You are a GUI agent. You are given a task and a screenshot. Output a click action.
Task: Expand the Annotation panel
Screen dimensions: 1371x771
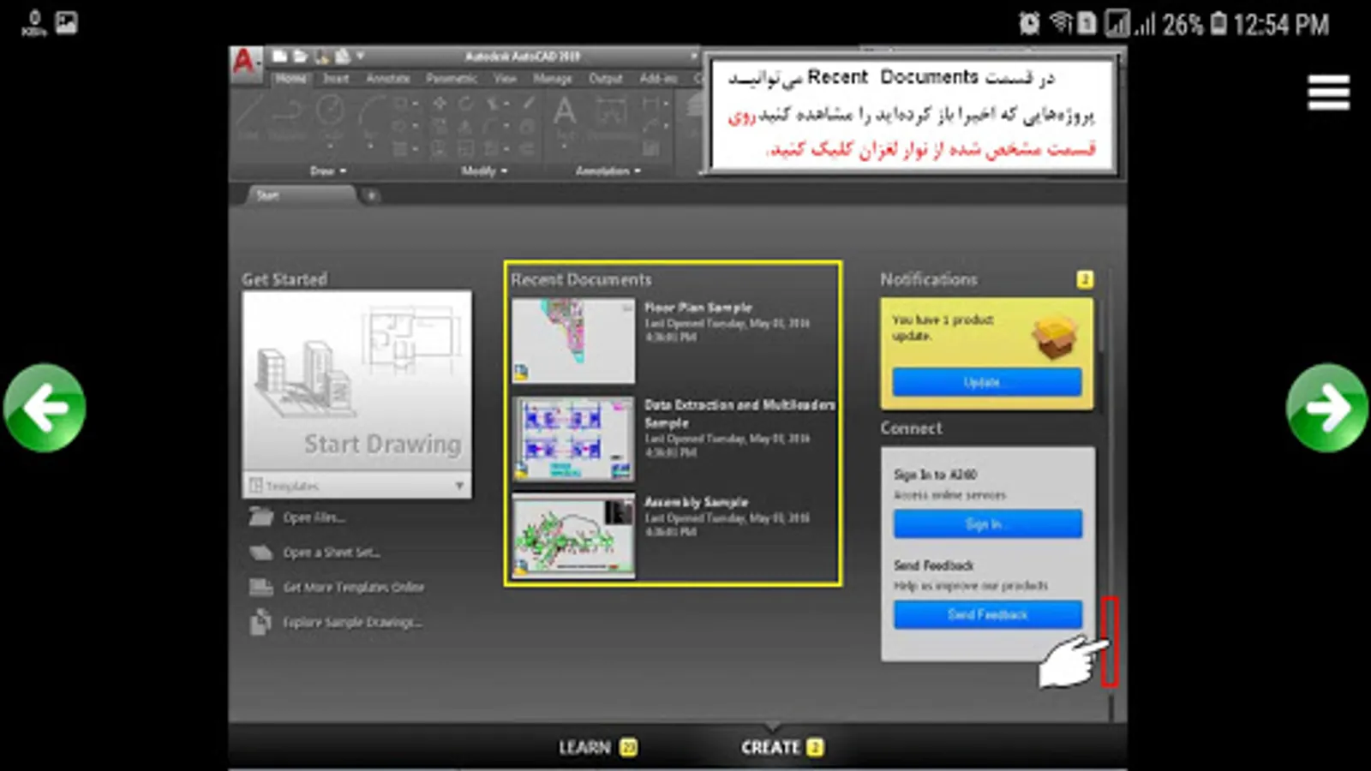click(x=608, y=171)
